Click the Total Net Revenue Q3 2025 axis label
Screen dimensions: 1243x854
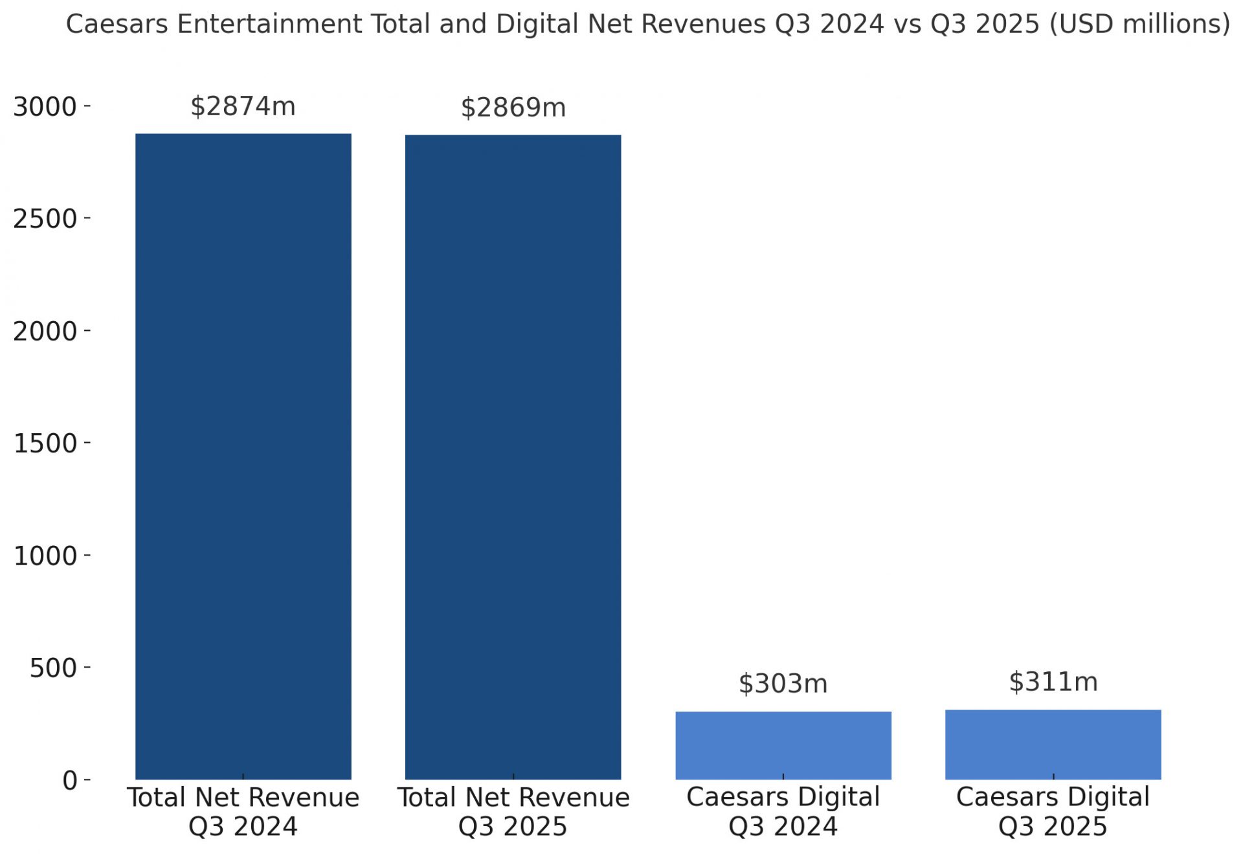pos(513,812)
